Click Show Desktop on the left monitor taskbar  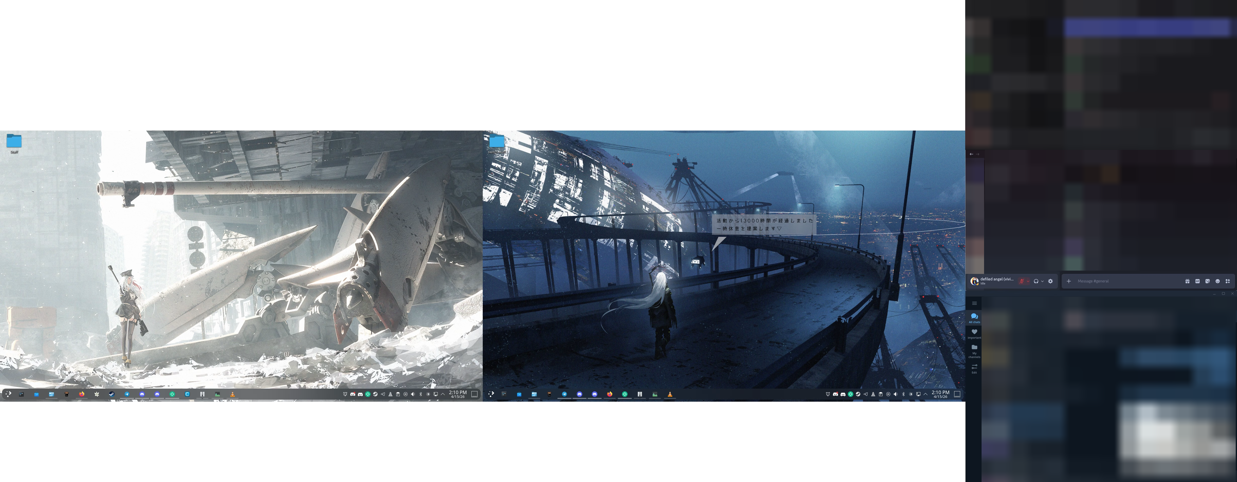pos(474,394)
